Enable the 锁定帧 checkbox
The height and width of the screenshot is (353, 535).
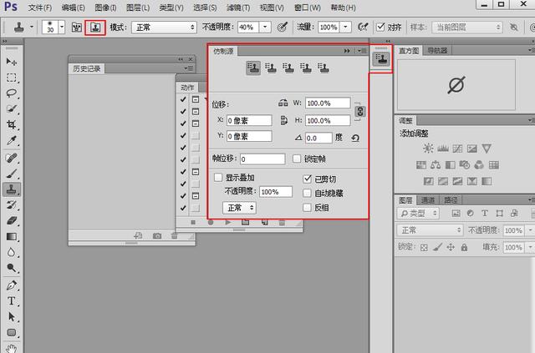click(297, 159)
